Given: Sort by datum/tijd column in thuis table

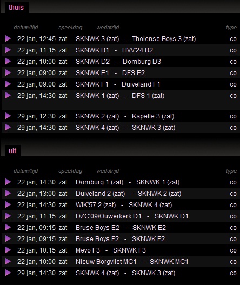Looking at the screenshot, I should pos(26,28).
